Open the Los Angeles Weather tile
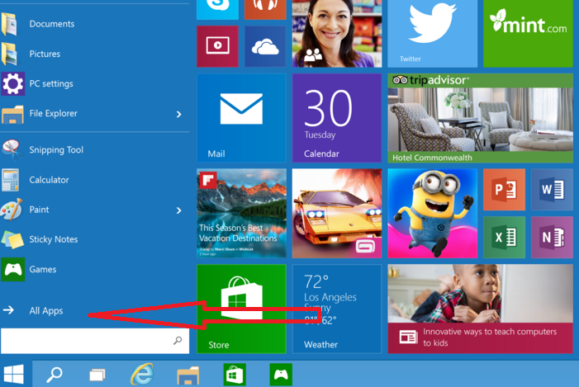The height and width of the screenshot is (387, 579). [337, 309]
